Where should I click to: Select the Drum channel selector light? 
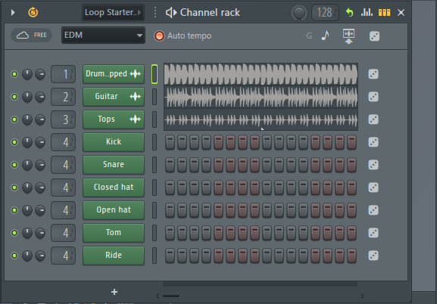click(155, 74)
